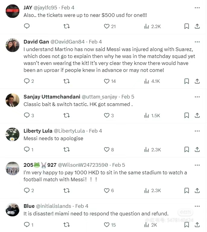Retweet the 205 927 user's HKD tweet

tap(67, 190)
